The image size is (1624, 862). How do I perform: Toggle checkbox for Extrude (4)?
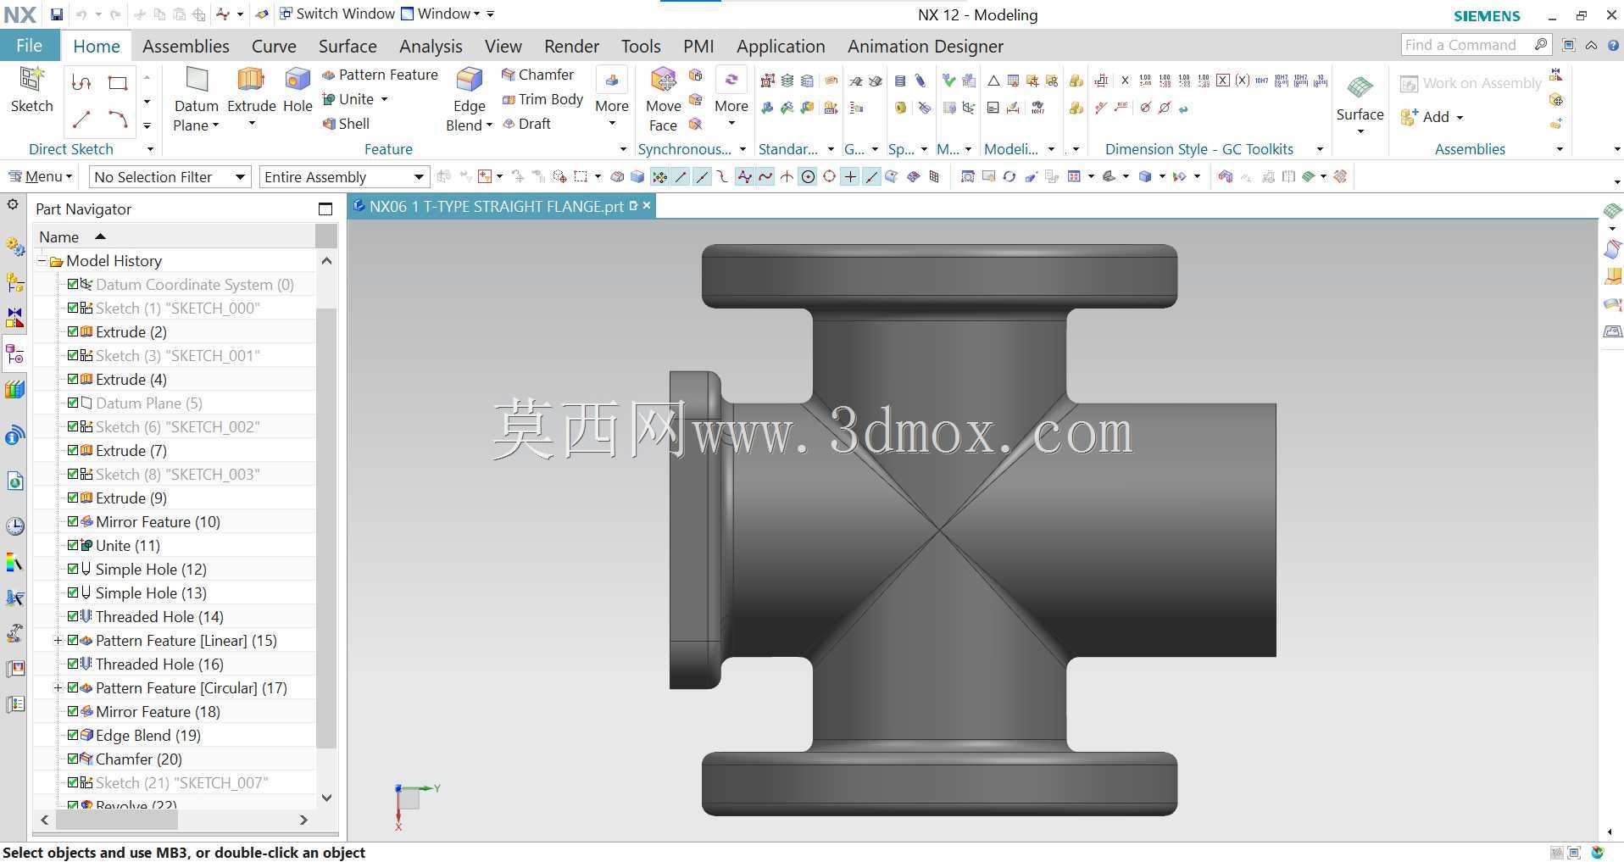tap(73, 379)
